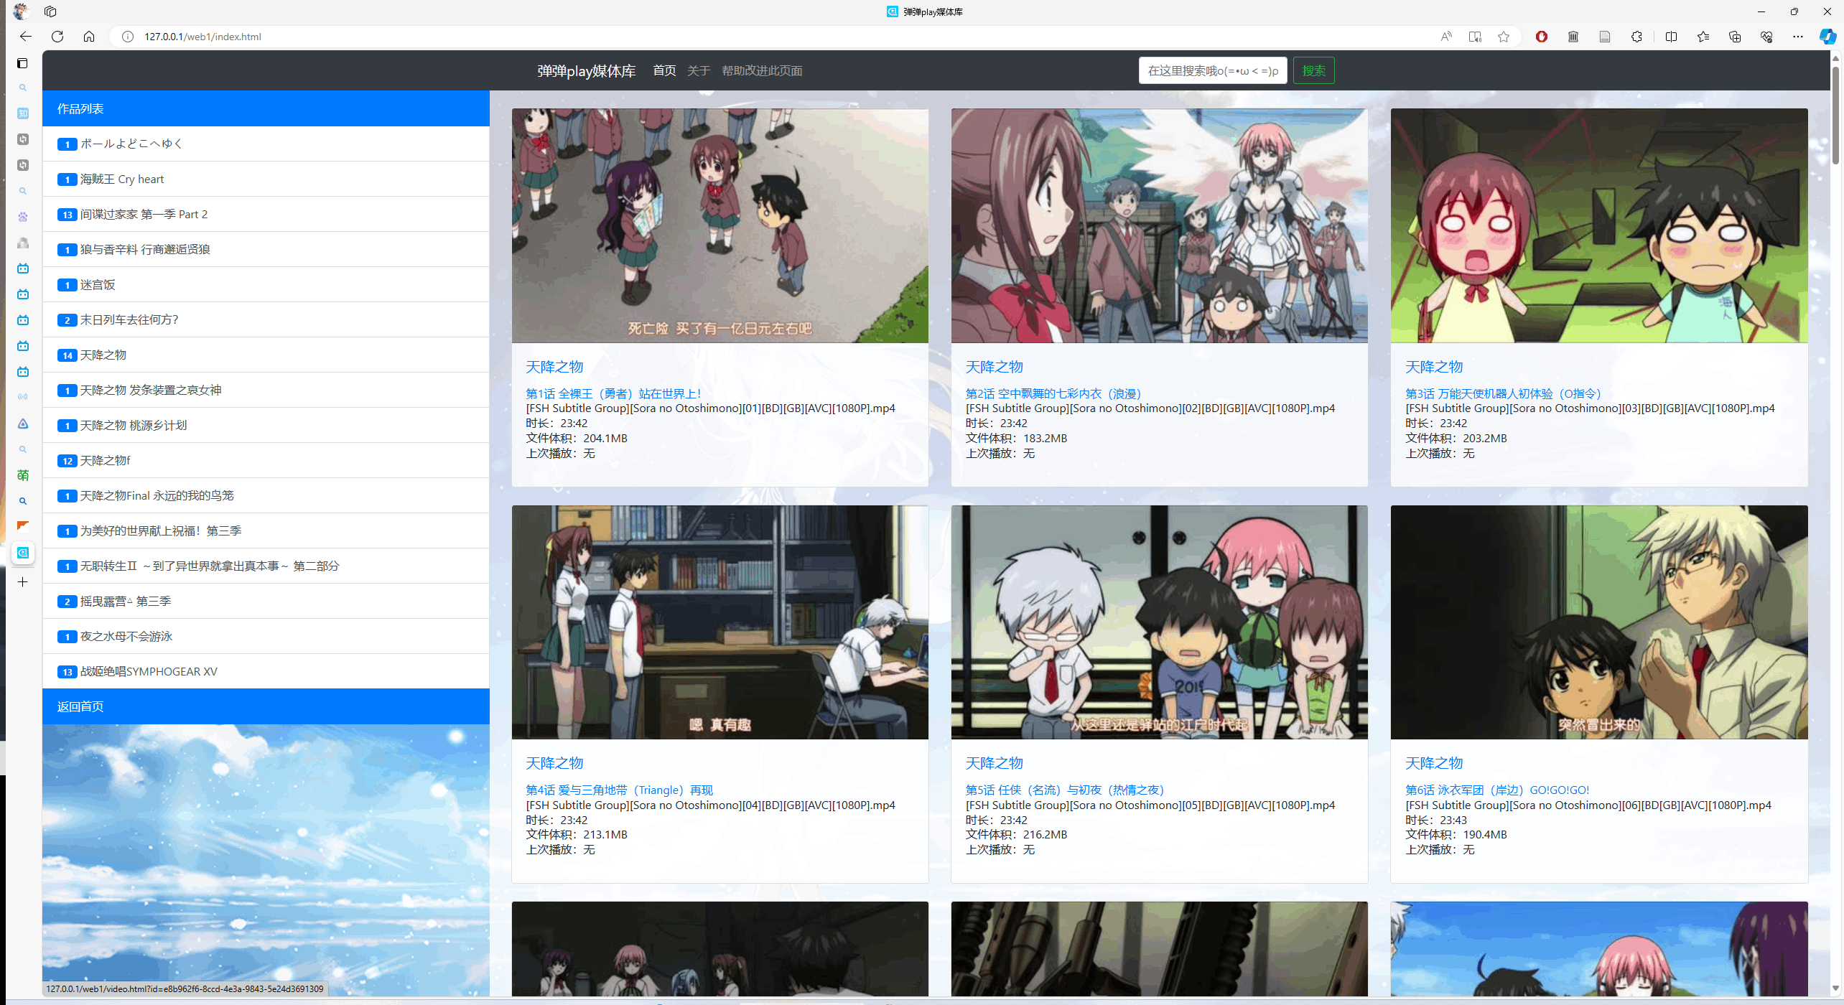Click the 返回首页 bar
Screen dimensions: 1844x1005
click(266, 706)
